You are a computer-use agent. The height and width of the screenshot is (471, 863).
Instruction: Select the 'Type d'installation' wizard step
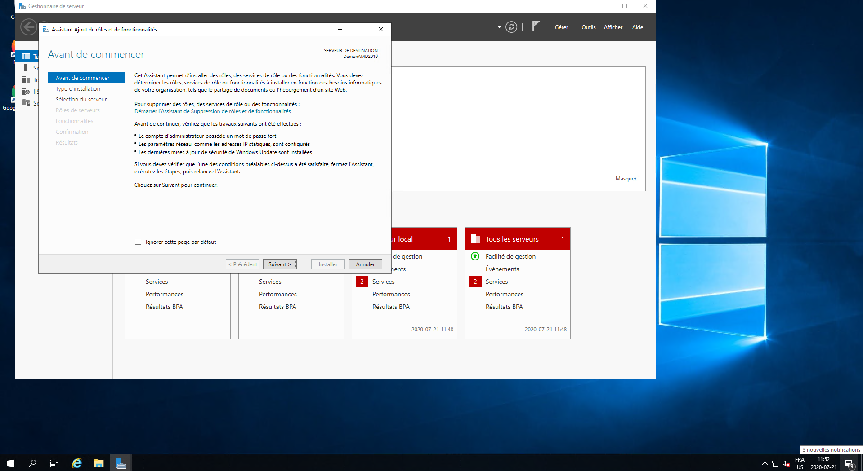(78, 89)
